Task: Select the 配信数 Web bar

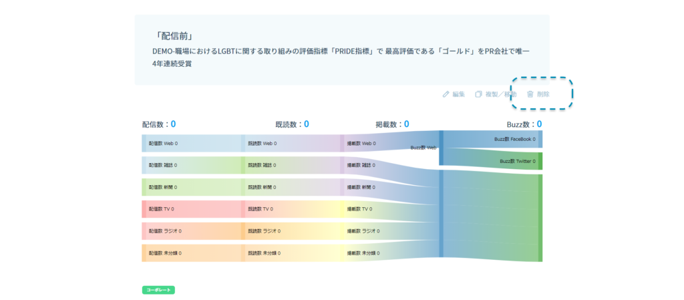Action: [163, 143]
